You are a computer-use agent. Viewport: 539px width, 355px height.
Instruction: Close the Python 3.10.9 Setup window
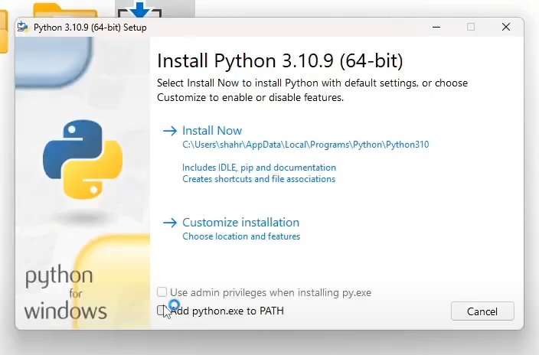point(506,27)
